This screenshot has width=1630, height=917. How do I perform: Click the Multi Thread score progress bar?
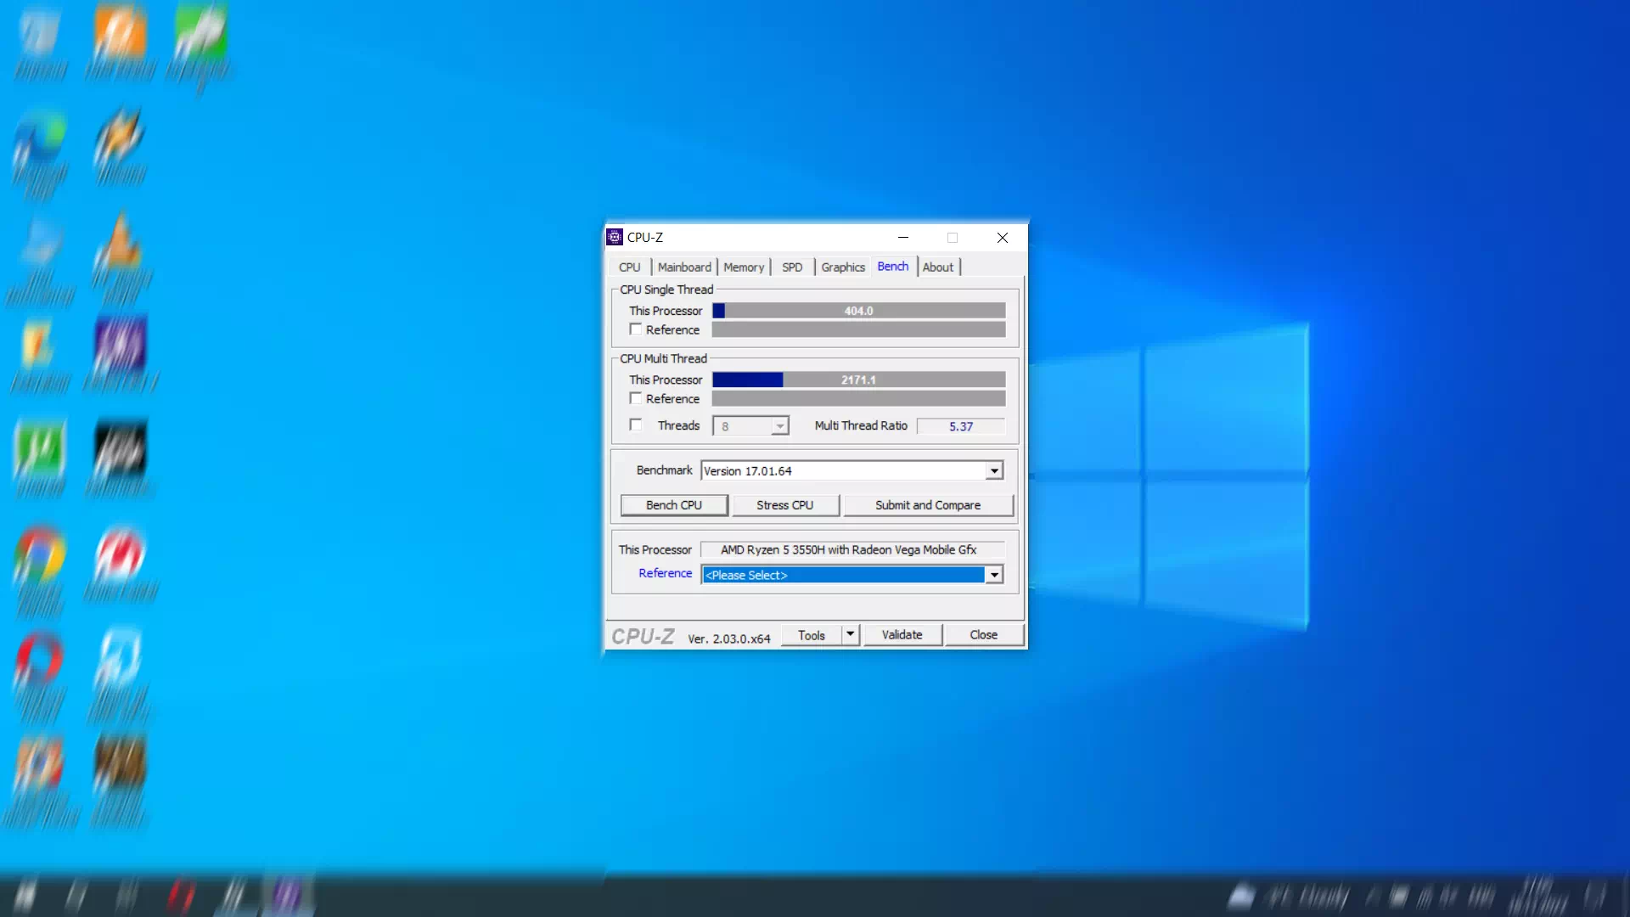tap(858, 380)
